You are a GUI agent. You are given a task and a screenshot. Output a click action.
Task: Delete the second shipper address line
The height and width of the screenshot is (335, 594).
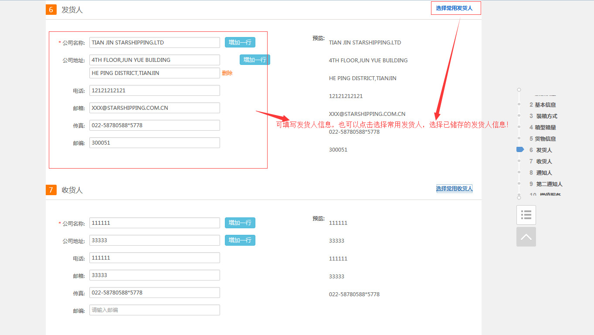coord(227,73)
